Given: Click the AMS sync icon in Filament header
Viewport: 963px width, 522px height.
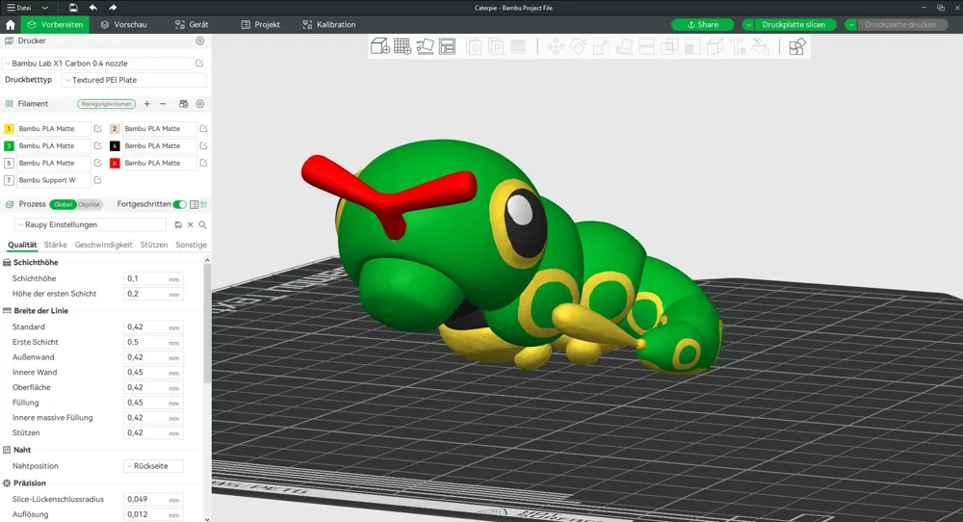Looking at the screenshot, I should coord(183,104).
